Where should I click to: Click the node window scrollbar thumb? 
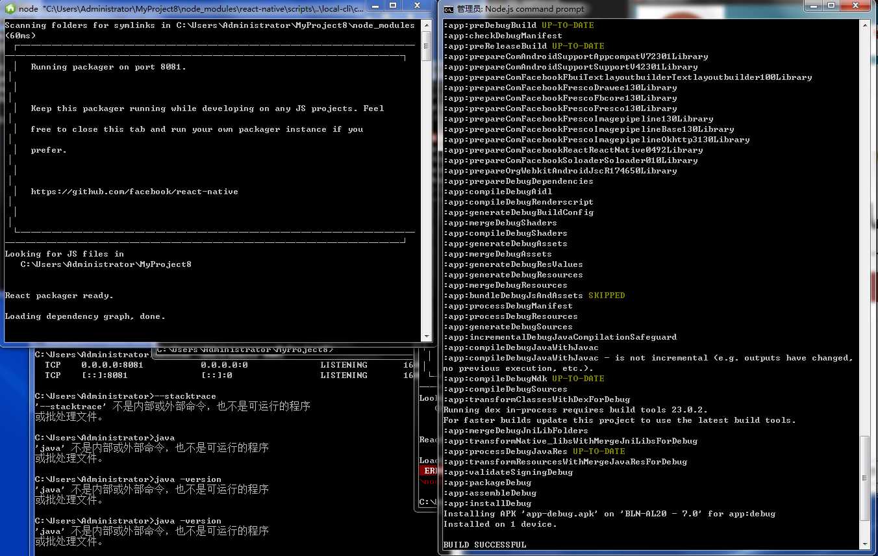(427, 45)
